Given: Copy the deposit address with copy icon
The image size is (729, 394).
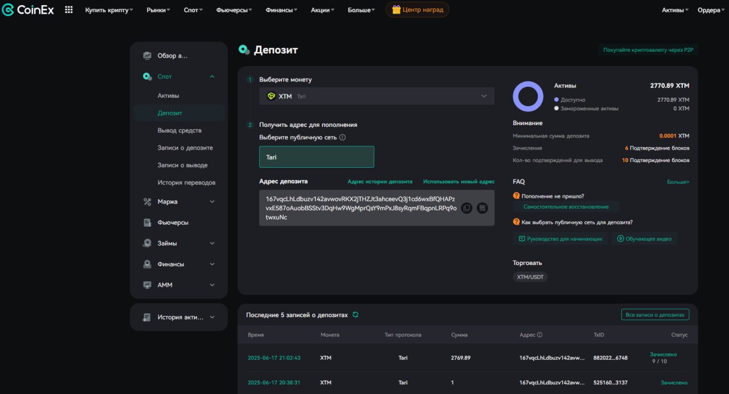Looking at the screenshot, I should click(x=466, y=208).
